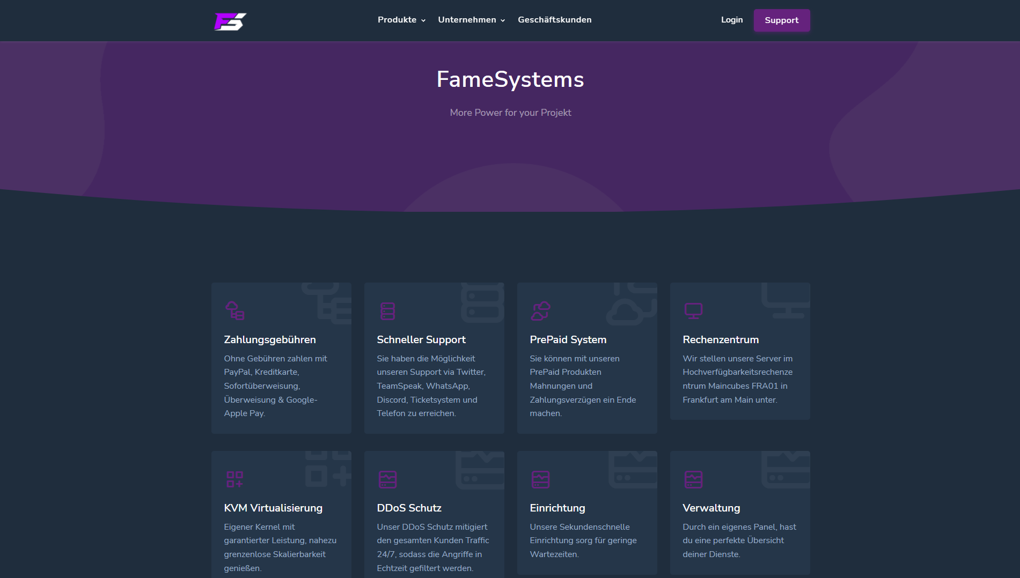This screenshot has height=578, width=1020.
Task: Select the PrePaid System heading
Action: [568, 339]
